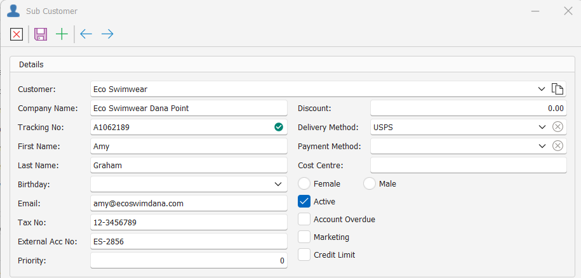Enable the Marketing checkbox
The image size is (581, 278).
click(x=304, y=237)
